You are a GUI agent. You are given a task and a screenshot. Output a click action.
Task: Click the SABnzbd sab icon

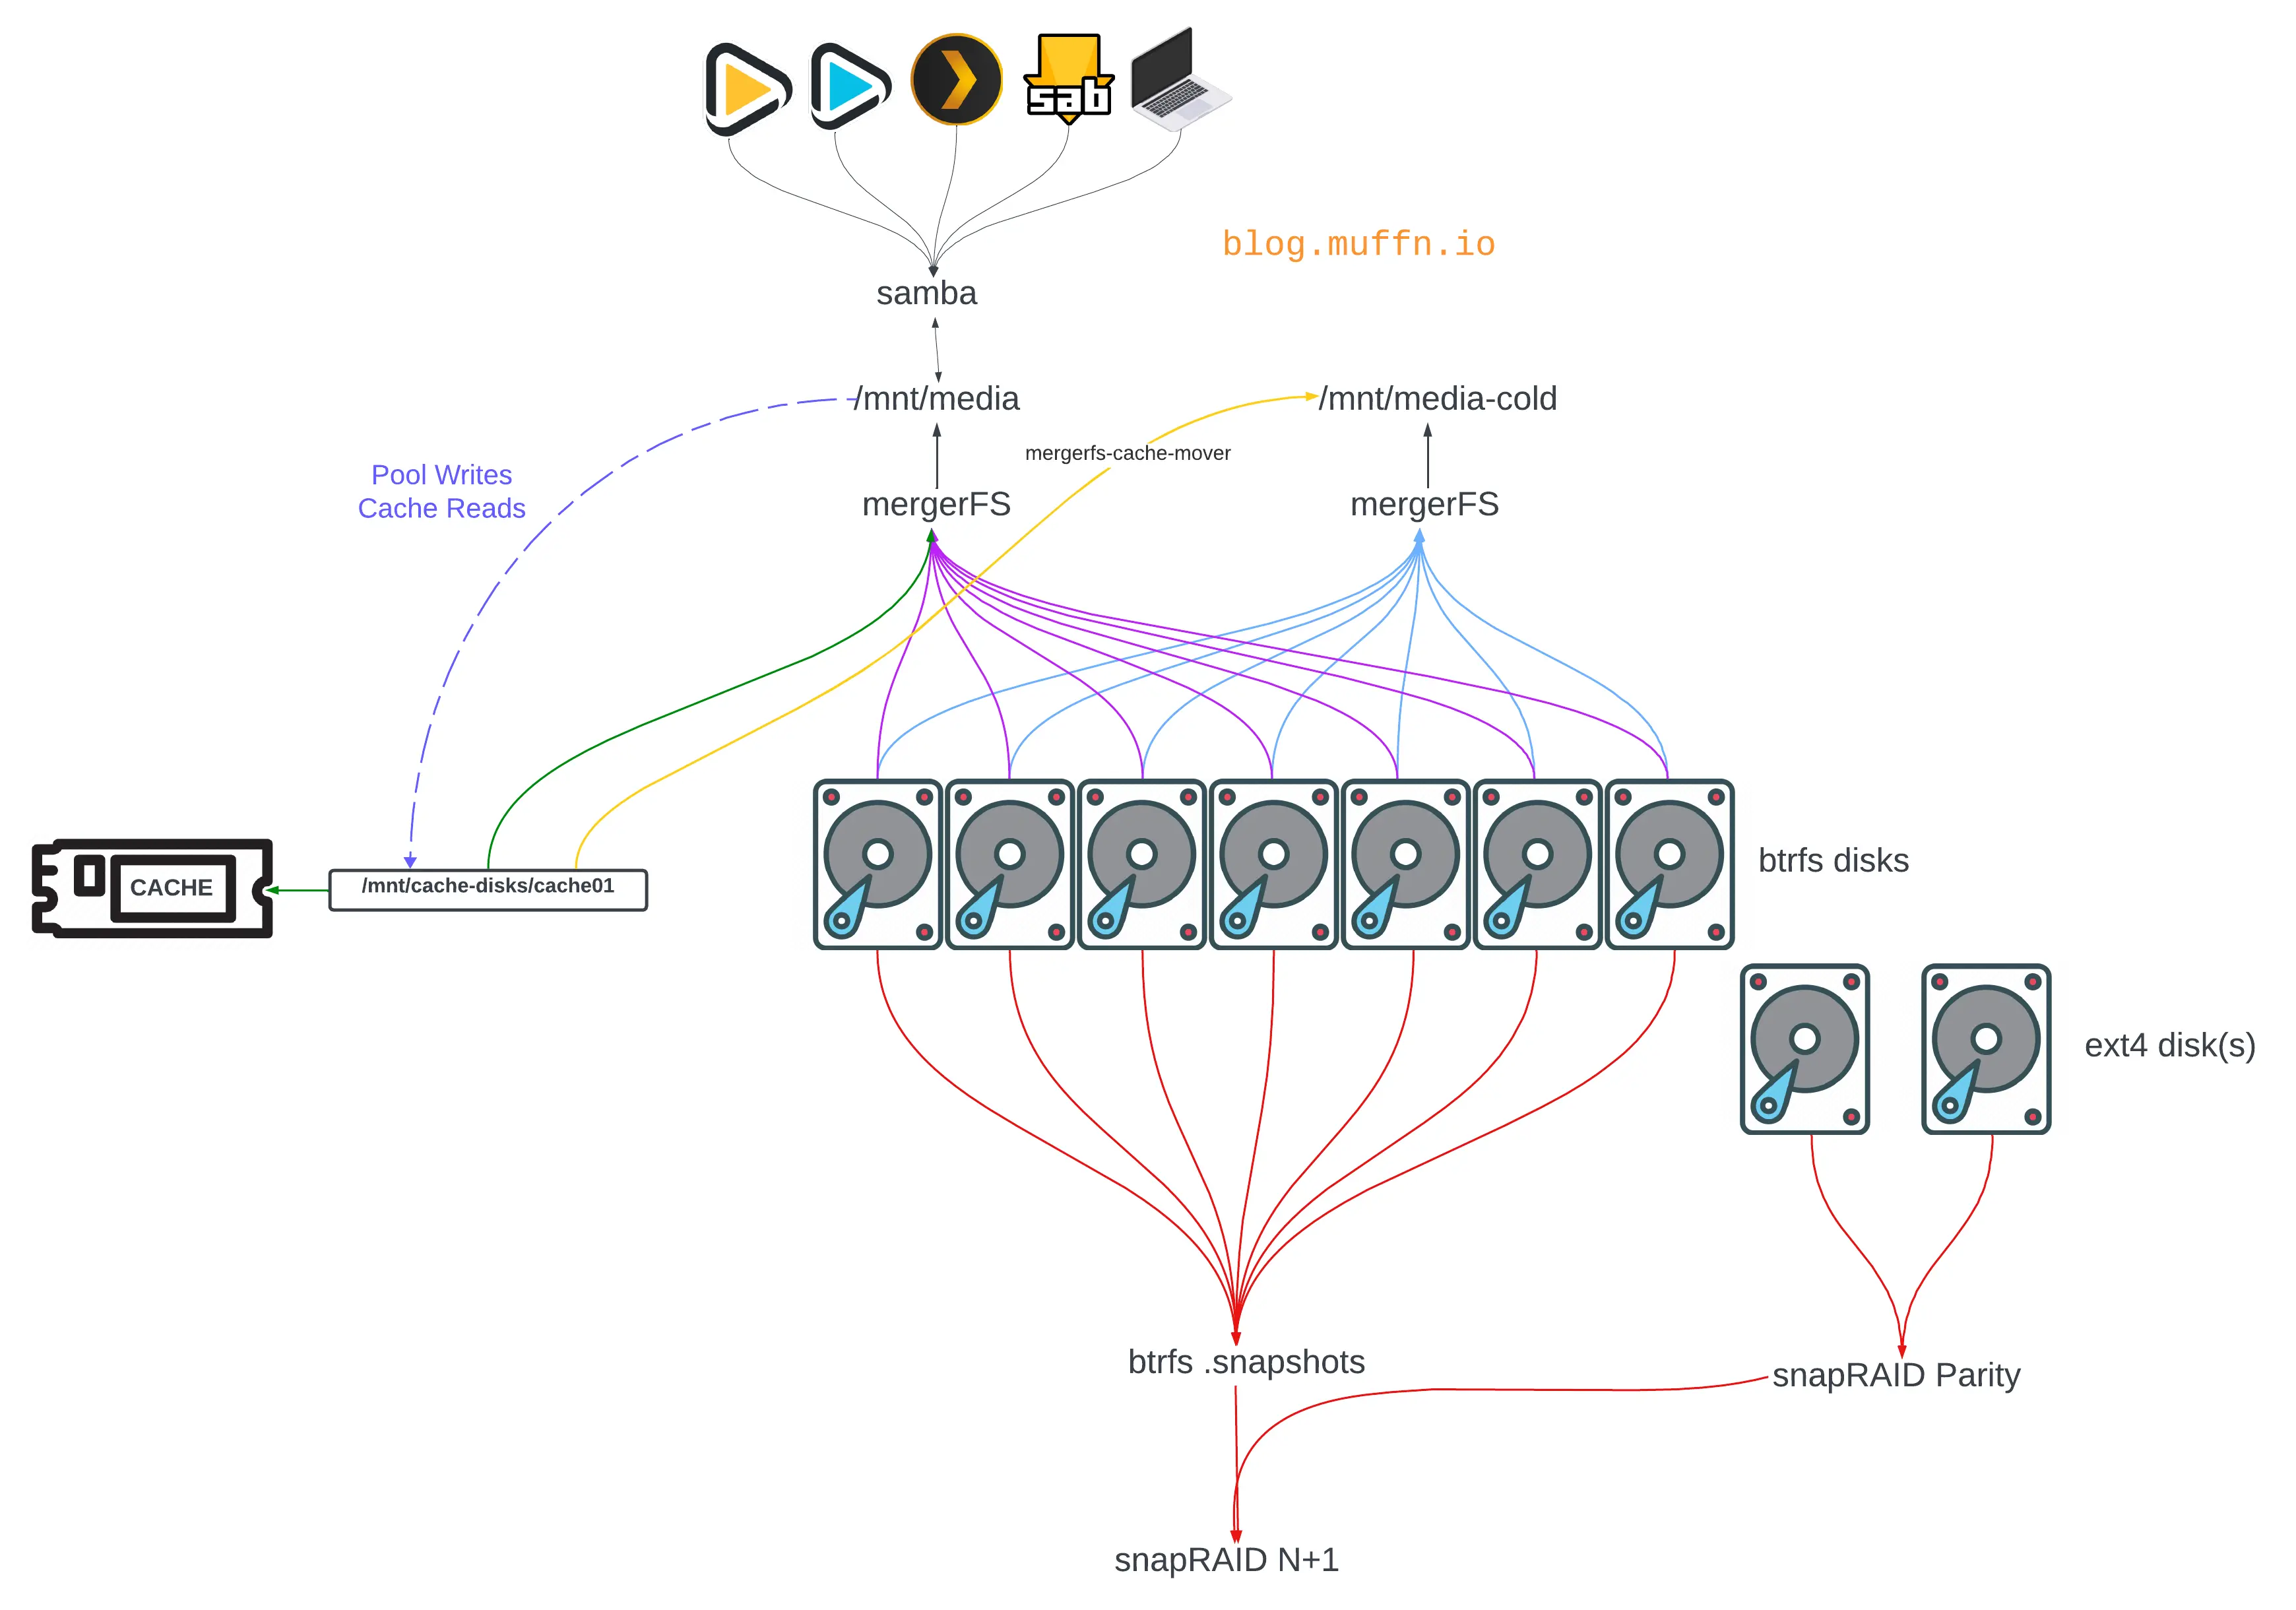[1069, 80]
